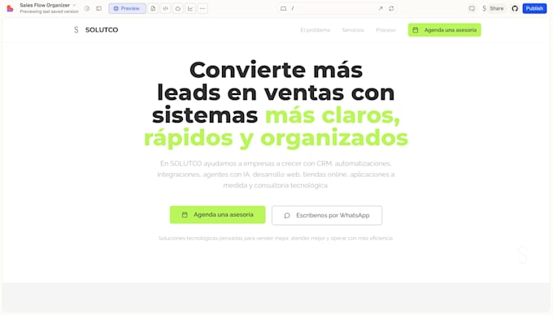Open the GitHub integration icon
Image resolution: width=553 pixels, height=315 pixels.
[515, 8]
